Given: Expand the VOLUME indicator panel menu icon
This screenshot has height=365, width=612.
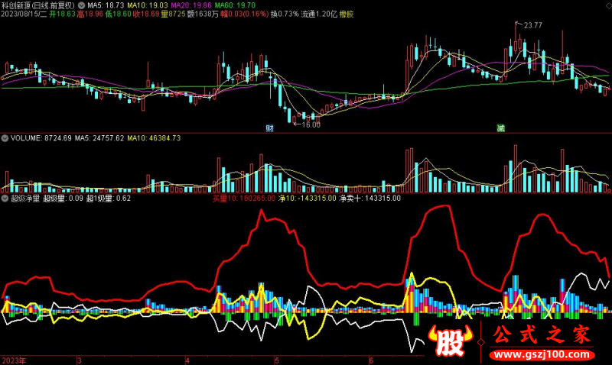Looking at the screenshot, I should [5, 138].
